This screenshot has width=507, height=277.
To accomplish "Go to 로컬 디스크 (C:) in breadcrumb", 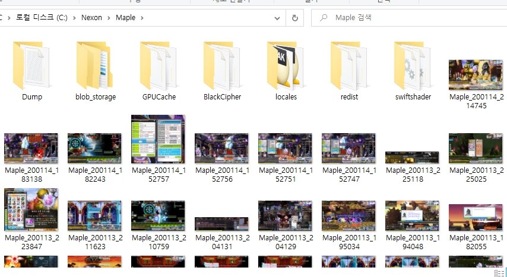I will [x=42, y=17].
